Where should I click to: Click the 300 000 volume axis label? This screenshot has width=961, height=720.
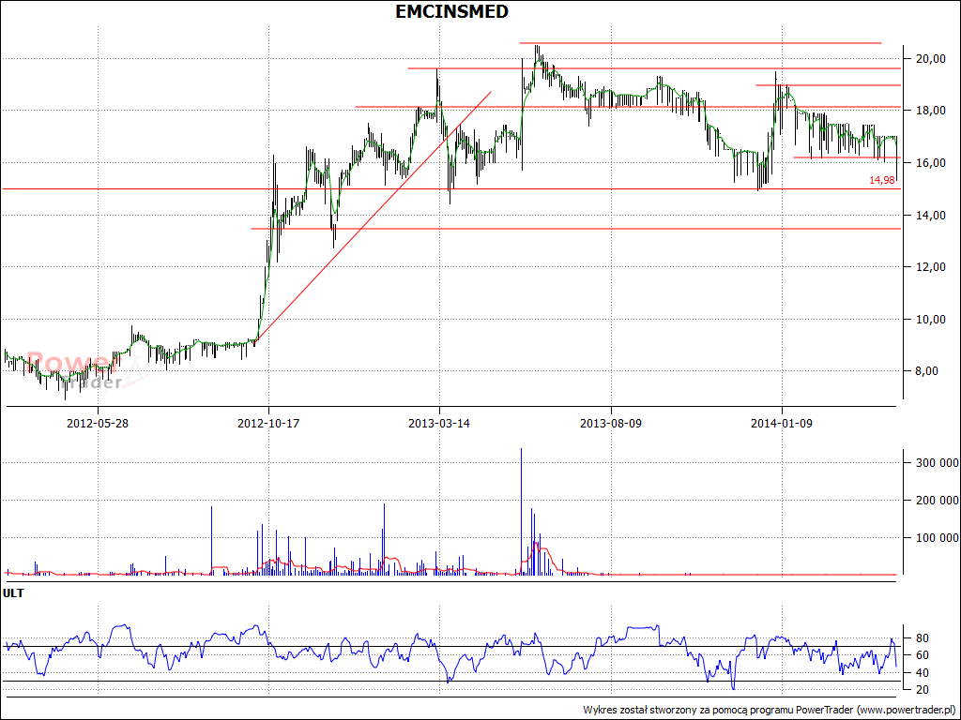938,463
